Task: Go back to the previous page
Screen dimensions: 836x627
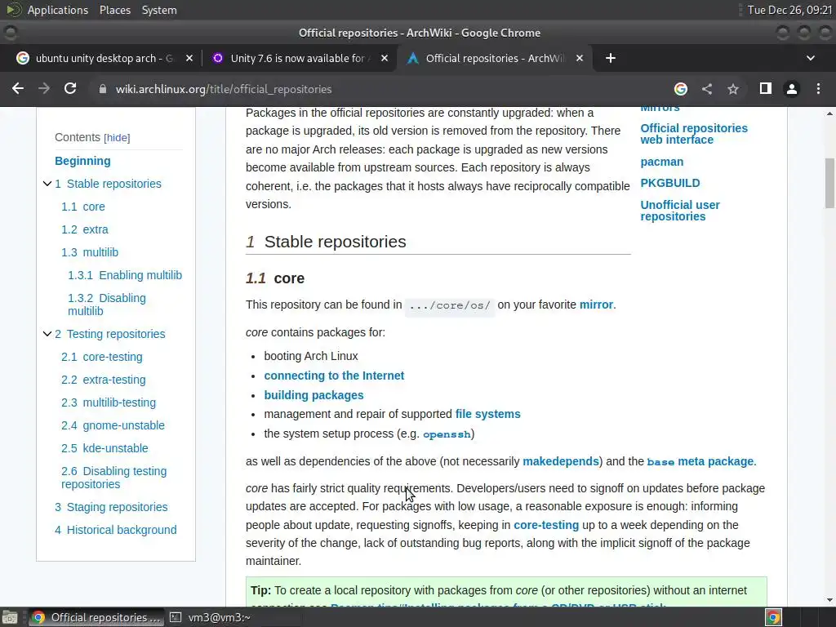Action: [x=18, y=89]
